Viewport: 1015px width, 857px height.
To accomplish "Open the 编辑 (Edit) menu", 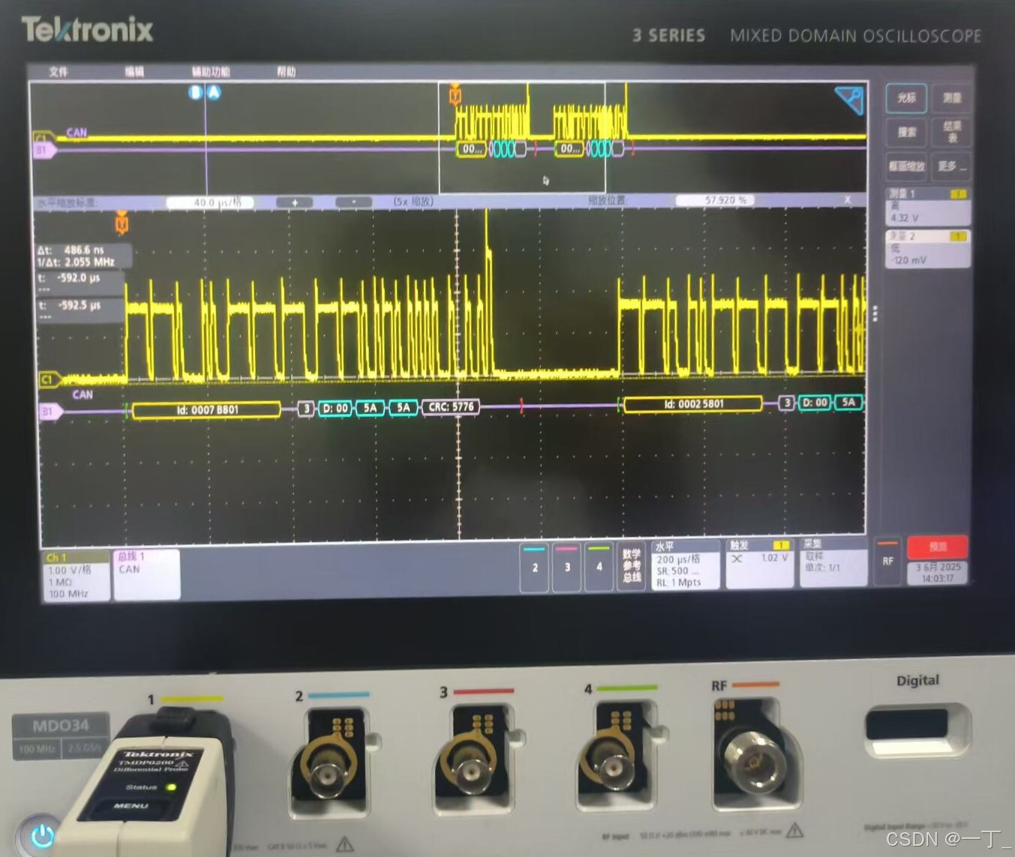I will (134, 72).
